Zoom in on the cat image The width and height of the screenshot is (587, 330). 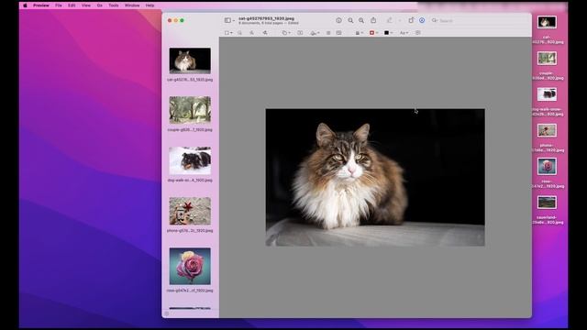coord(361,20)
